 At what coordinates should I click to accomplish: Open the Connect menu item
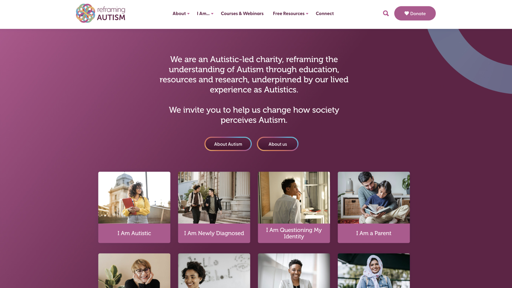(x=325, y=14)
